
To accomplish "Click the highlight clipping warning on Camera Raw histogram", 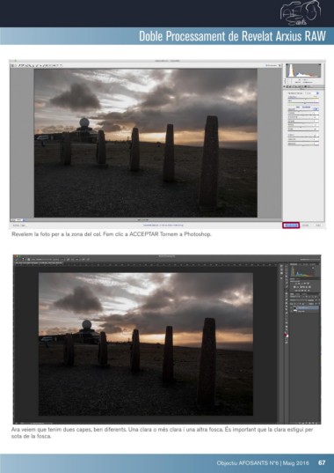I will pos(320,64).
